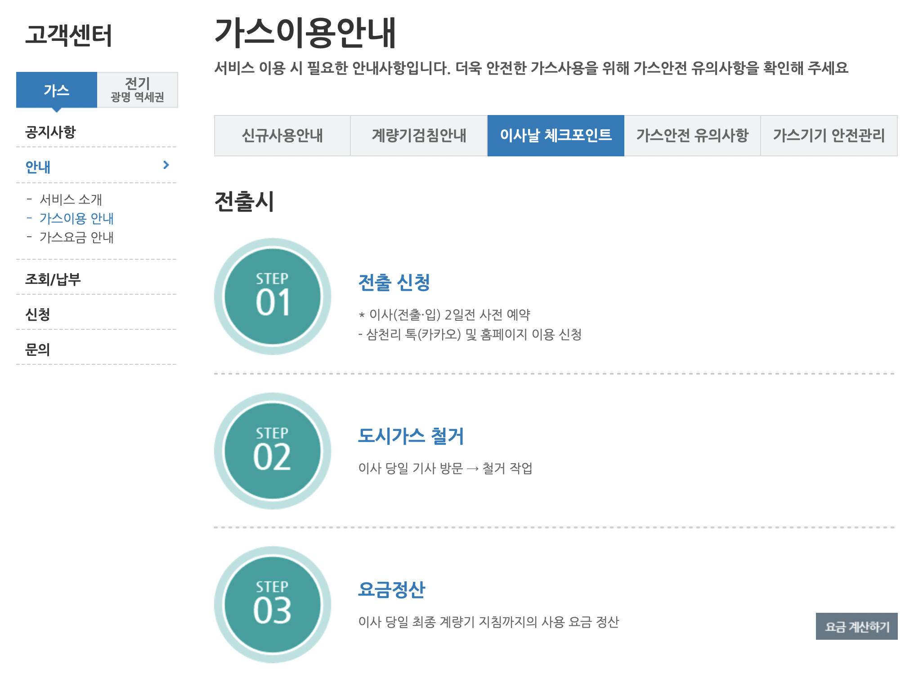Switch to the 전기 광명 역세권 tab

click(137, 90)
